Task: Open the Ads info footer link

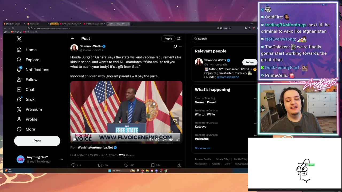Action: pyautogui.click(x=216, y=164)
